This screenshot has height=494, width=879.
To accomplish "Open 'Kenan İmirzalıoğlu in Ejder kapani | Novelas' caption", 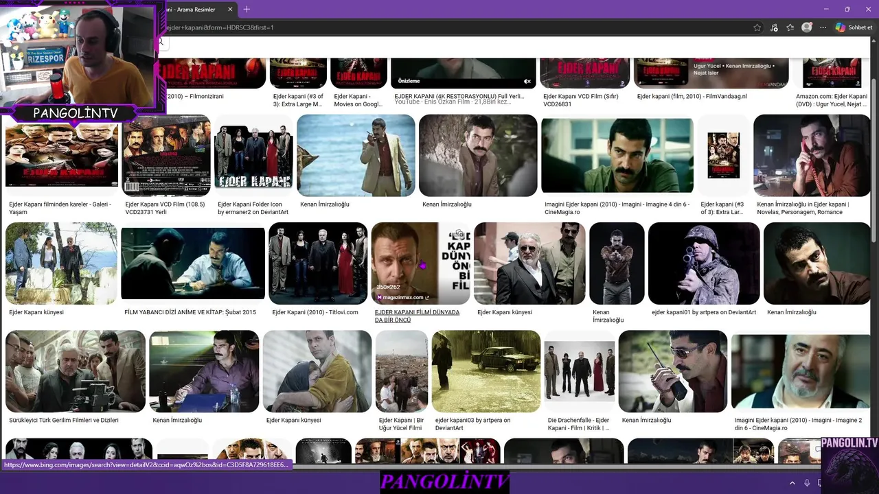I will 803,208.
